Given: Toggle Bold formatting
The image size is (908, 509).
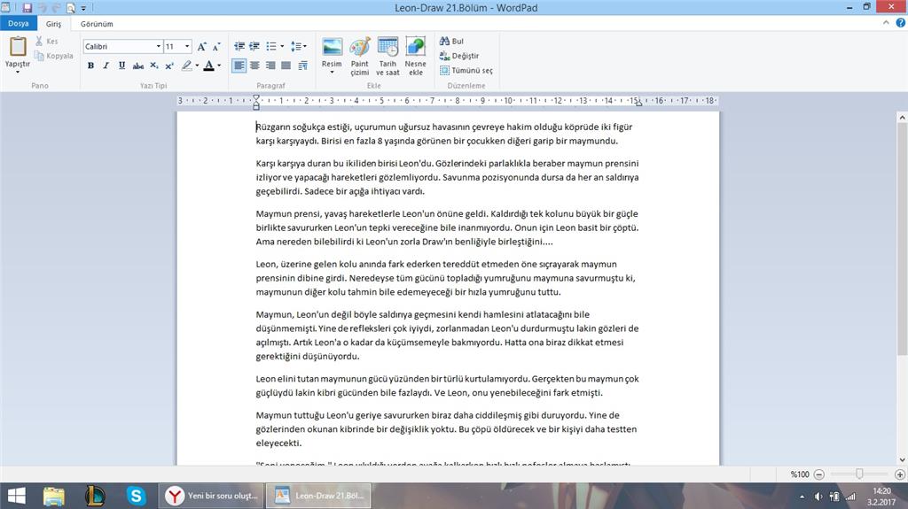Looking at the screenshot, I should [x=91, y=66].
